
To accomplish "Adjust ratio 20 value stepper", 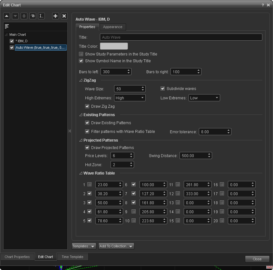I will point(253,221).
